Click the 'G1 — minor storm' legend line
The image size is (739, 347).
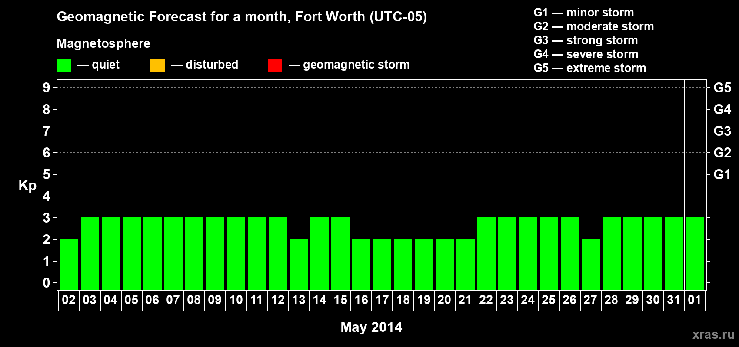tap(583, 13)
